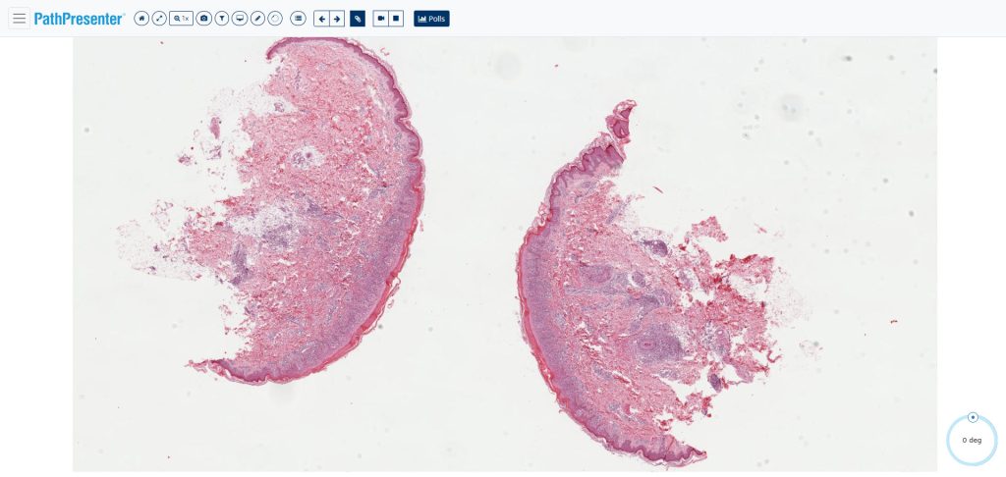The width and height of the screenshot is (1006, 477).
Task: Click the left tissue section on slide
Action: (282, 212)
